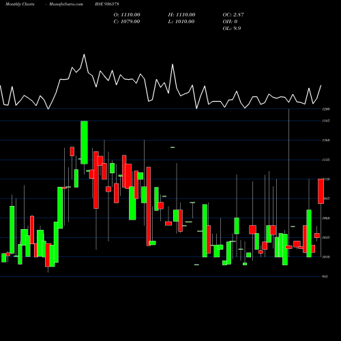Viewport: 341px width, 341px height.
Task: Click the 'Monthly Charts' title text
Action: 20,4
